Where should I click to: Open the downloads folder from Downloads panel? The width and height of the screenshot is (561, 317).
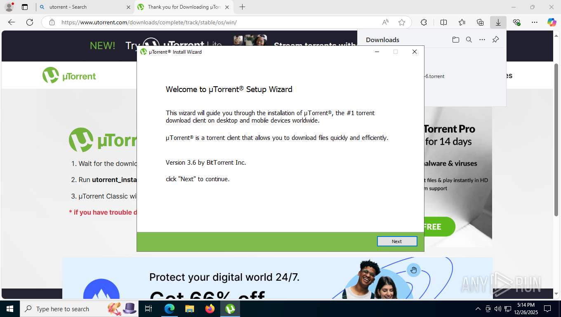(x=455, y=40)
